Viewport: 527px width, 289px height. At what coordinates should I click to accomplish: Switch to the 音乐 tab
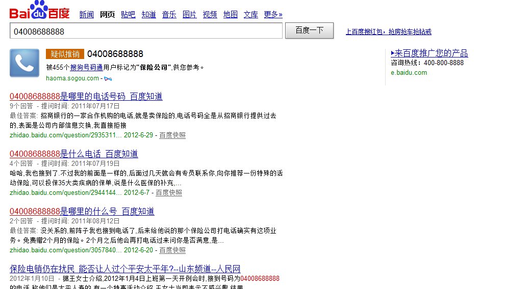(169, 14)
